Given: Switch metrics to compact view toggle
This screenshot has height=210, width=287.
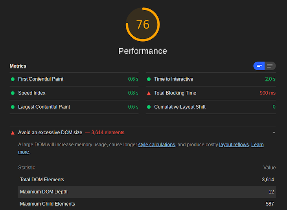Looking at the screenshot, I should [x=259, y=66].
